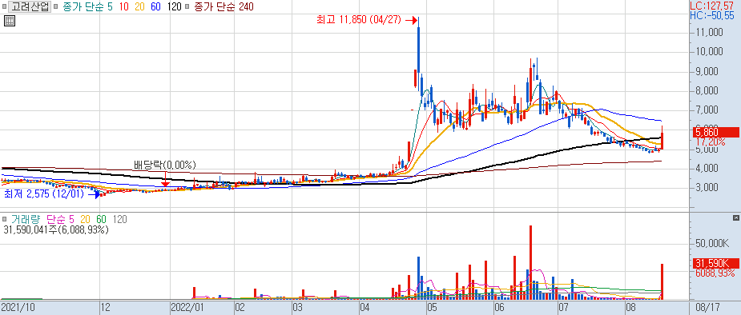Click the tallest red volume bar in June
Image resolution: width=741 pixels, height=315 pixels.
530,262
